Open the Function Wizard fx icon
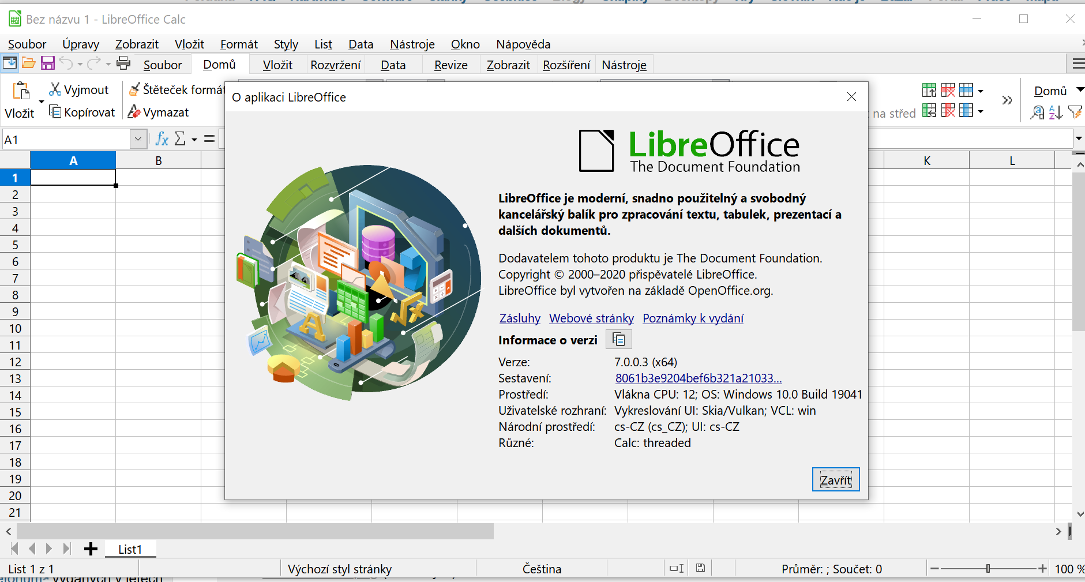This screenshot has width=1085, height=582. [162, 139]
